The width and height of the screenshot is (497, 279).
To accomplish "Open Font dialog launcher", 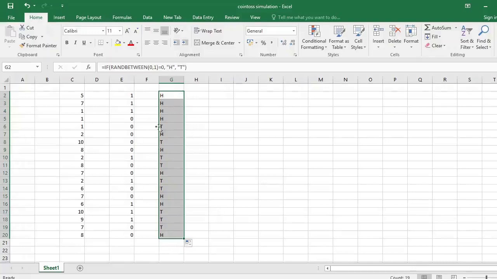I will (x=138, y=55).
